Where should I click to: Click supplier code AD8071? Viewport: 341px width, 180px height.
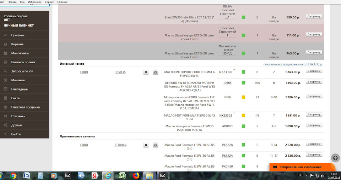227,126
